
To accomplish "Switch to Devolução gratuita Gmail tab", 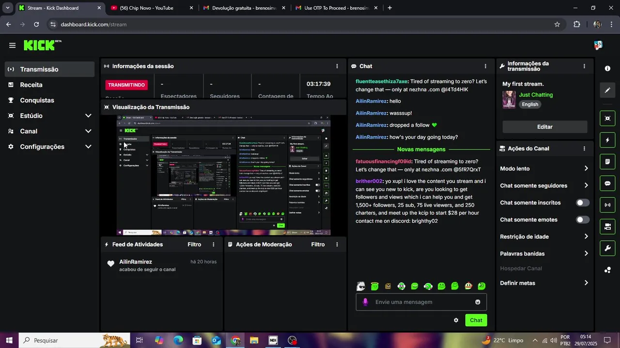I will click(245, 8).
